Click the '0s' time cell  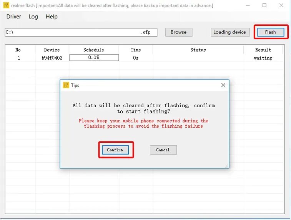point(136,58)
